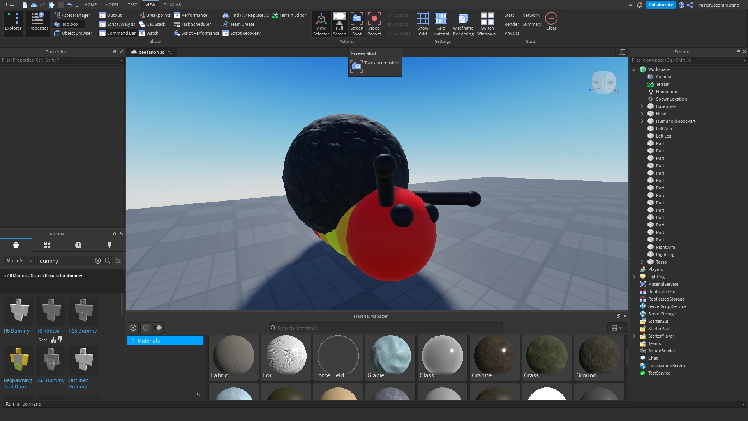
Task: Click the Collaborate button
Action: point(660,5)
